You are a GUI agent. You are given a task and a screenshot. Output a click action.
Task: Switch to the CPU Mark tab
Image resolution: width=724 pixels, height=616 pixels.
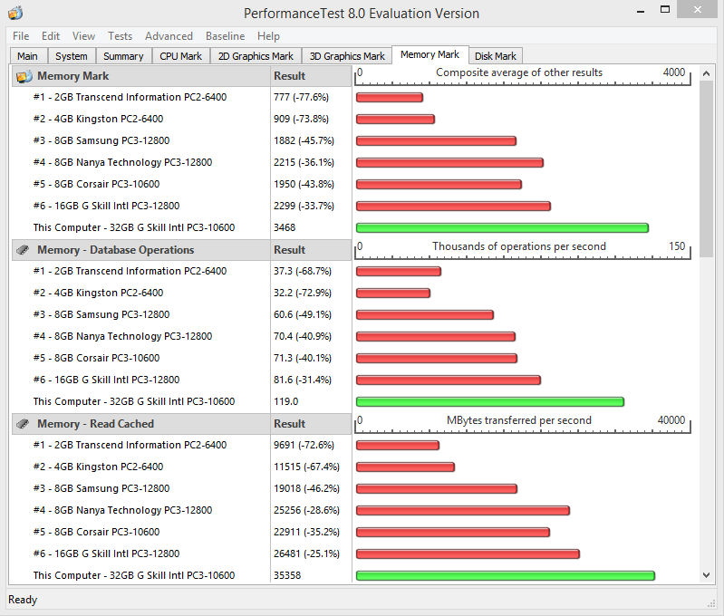(180, 56)
